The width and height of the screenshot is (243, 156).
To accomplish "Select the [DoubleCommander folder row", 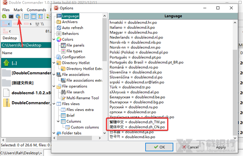I will [26, 73].
